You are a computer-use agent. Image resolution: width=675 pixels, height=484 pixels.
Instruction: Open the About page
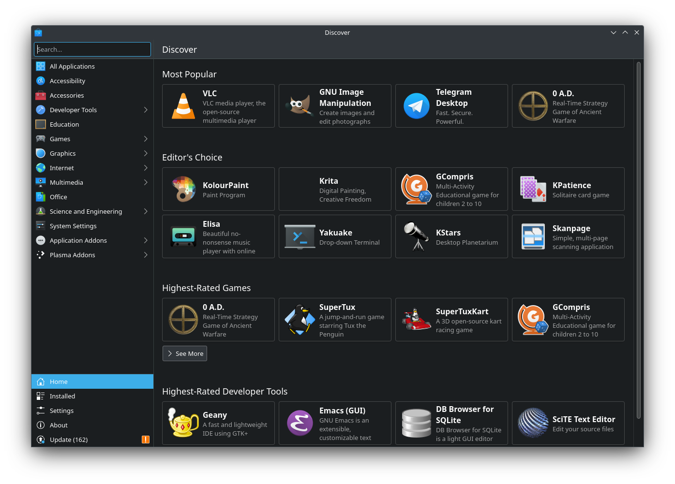pos(92,425)
